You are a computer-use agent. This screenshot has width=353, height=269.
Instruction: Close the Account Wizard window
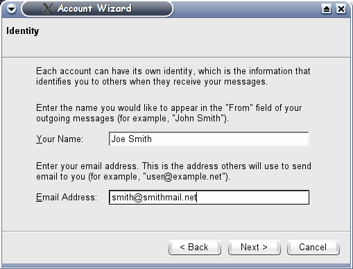point(341,9)
